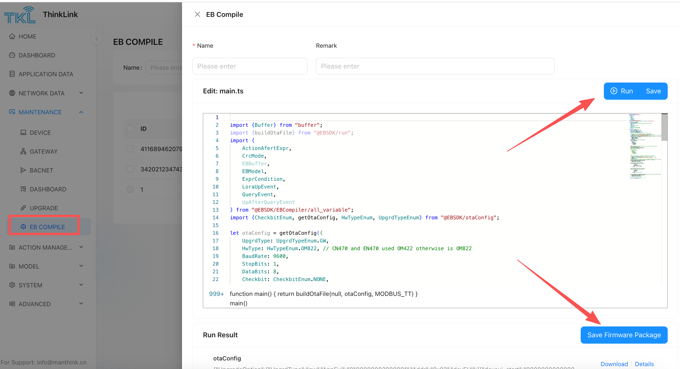Viewport: 680px width, 369px height.
Task: Click the Dashboard gauge icon in sidebar
Action: [x=12, y=55]
